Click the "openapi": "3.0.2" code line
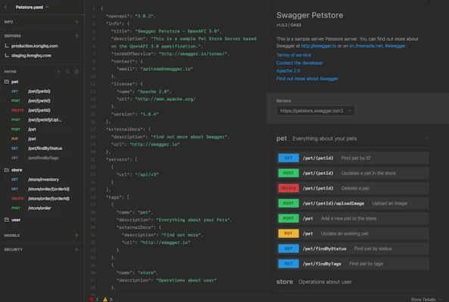The image size is (449, 302). 130,16
